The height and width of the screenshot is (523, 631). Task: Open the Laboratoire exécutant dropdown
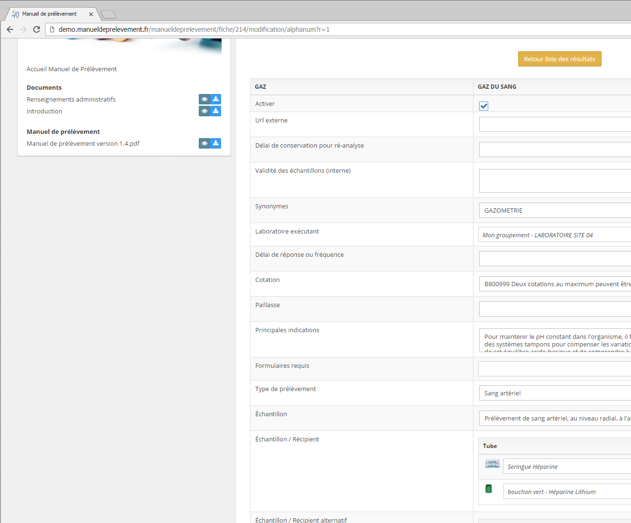coord(555,235)
